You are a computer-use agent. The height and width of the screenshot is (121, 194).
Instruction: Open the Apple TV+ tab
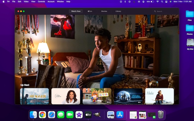90,11
